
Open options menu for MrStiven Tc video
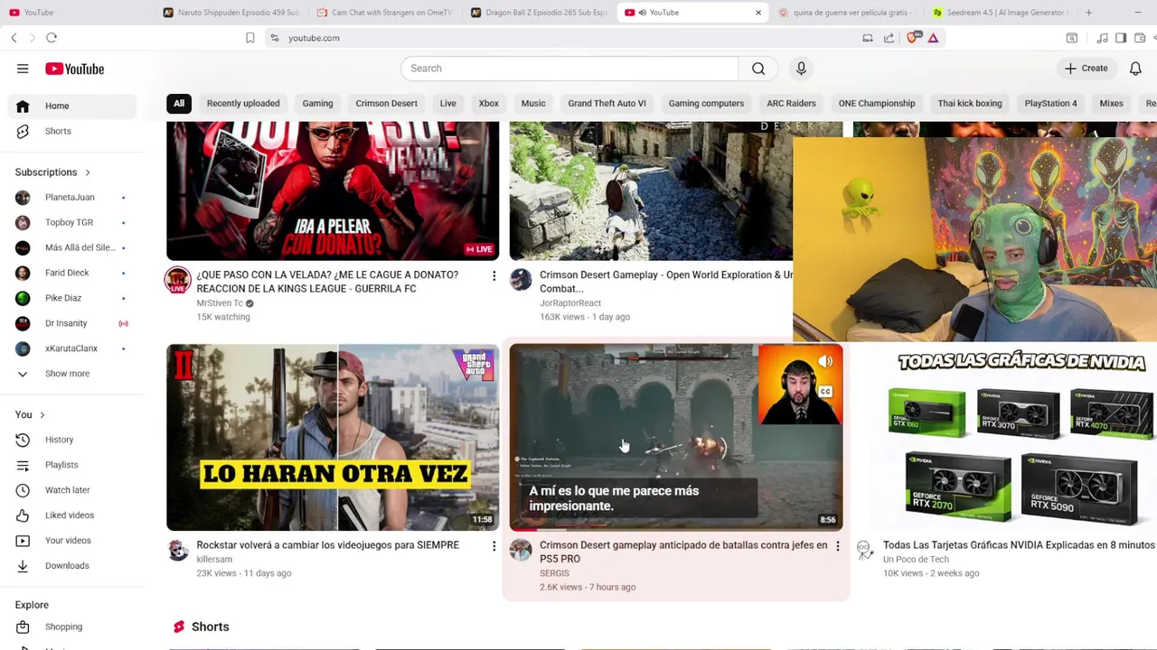pos(494,275)
